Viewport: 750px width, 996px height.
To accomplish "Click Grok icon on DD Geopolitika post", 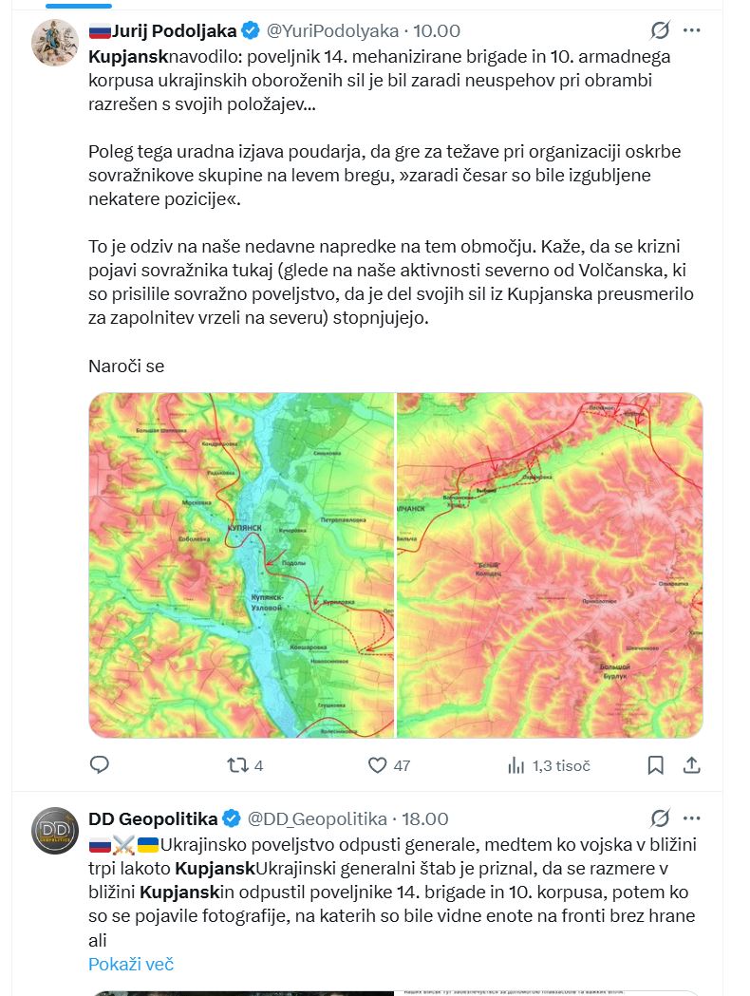I will [659, 818].
